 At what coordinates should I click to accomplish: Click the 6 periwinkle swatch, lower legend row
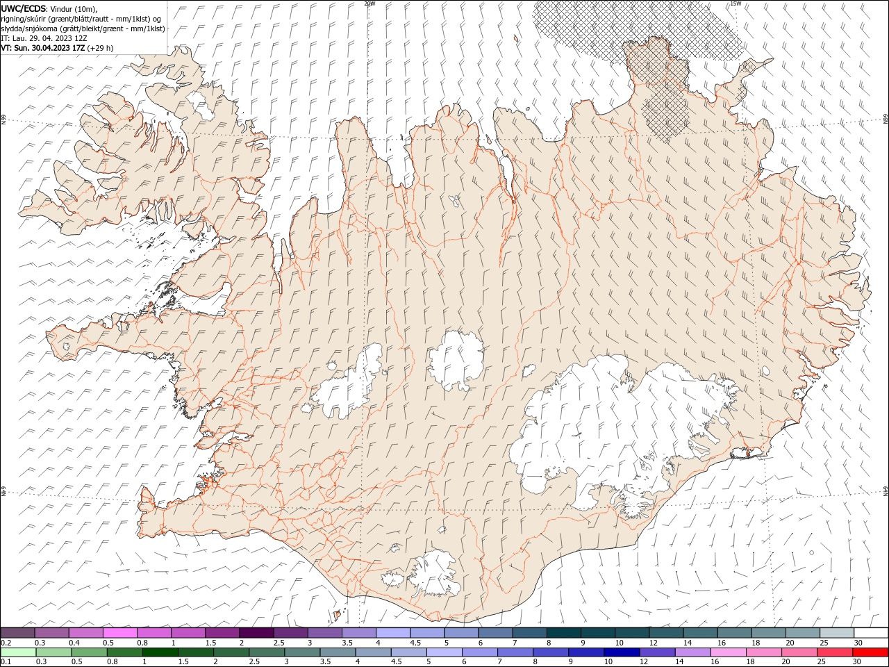click(479, 652)
